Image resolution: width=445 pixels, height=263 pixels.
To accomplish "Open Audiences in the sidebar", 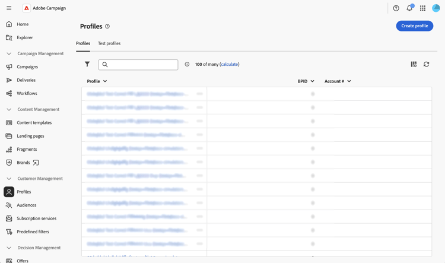I will 26,205.
